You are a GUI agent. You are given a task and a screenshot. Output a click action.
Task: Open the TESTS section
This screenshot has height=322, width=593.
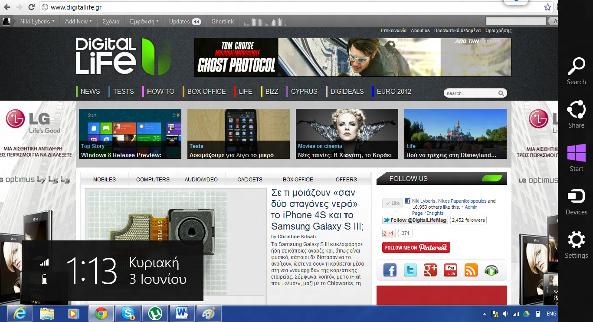click(x=124, y=92)
